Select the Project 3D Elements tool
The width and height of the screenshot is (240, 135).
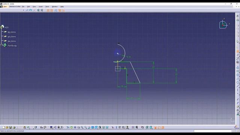click(238, 114)
